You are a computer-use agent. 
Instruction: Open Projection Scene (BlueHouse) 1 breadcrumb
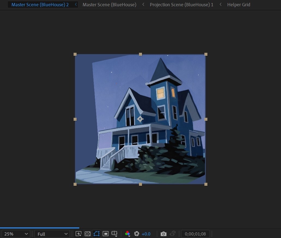[182, 5]
